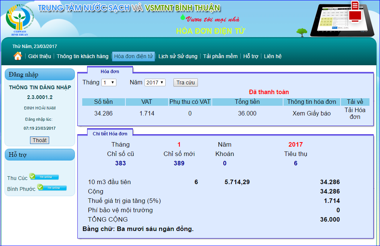
Task: Click Thu Cúc online status badge
Action: point(44,177)
